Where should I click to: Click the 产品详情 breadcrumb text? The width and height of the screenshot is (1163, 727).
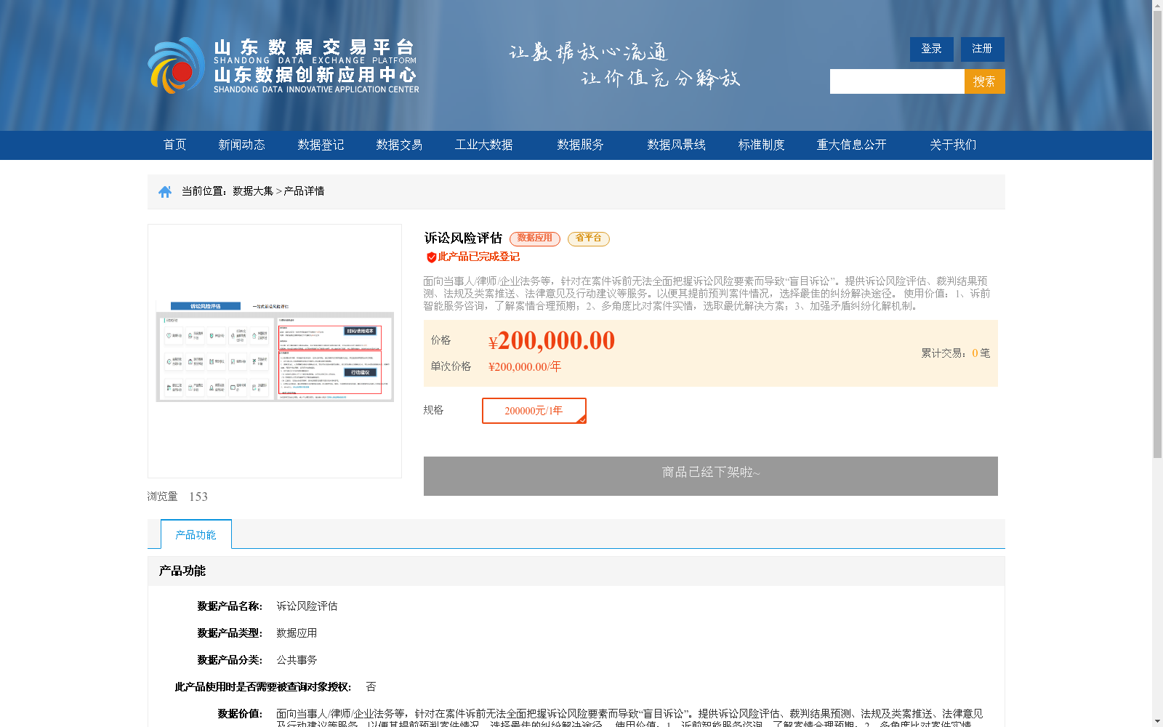[304, 191]
